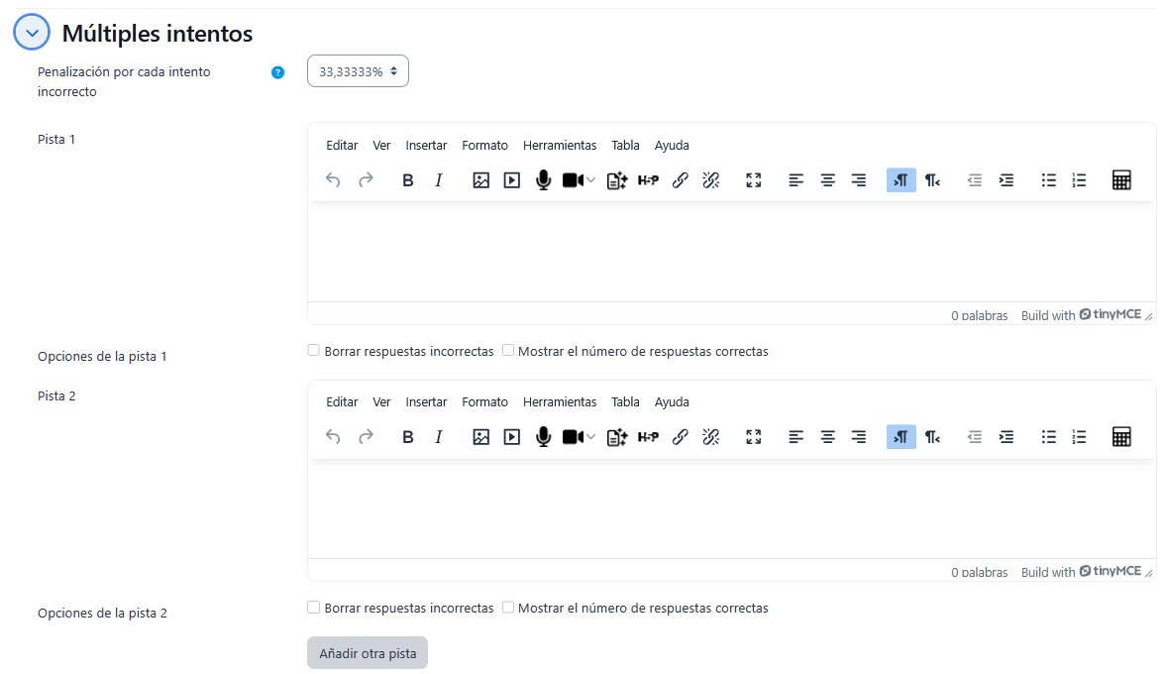The image size is (1168, 674).
Task: Select bullet list icon in Pista 2 toolbar
Action: click(x=1048, y=437)
